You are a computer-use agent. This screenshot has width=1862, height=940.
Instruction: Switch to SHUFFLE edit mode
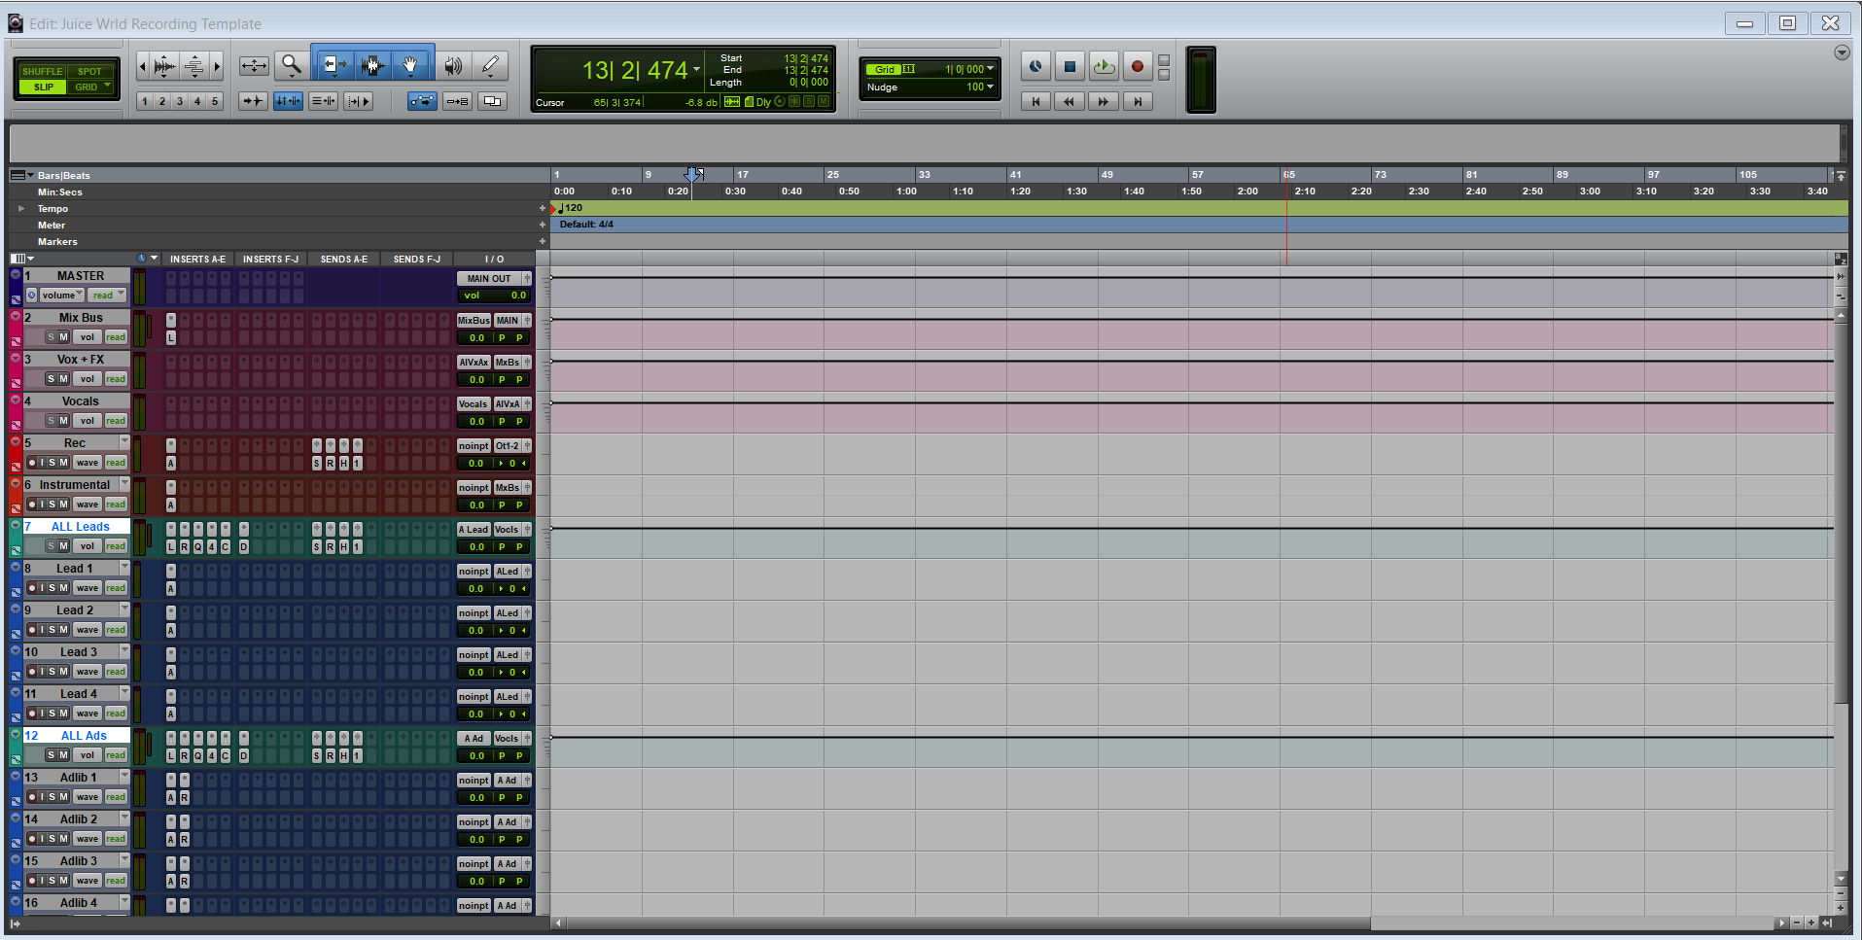tap(43, 71)
